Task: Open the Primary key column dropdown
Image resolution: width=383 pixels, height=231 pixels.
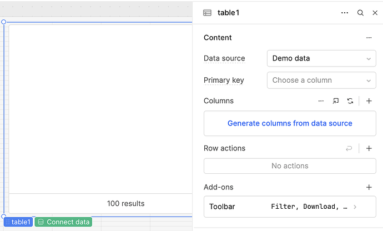Action: [x=321, y=80]
